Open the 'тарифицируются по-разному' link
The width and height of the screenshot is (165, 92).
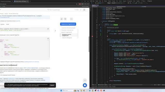pos(31,62)
